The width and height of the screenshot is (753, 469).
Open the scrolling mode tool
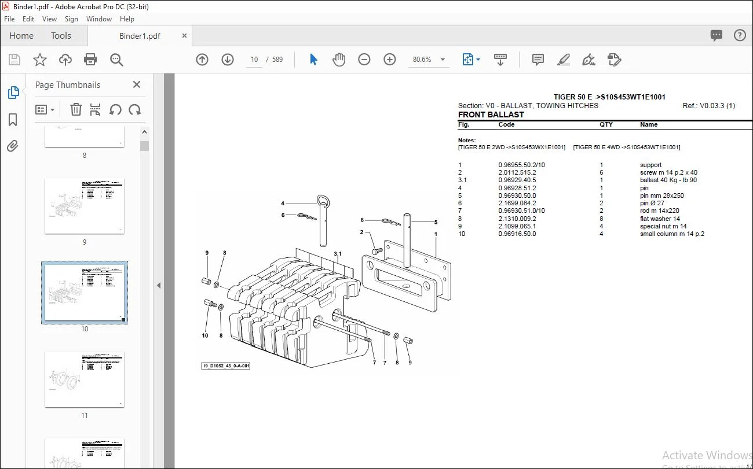click(500, 60)
